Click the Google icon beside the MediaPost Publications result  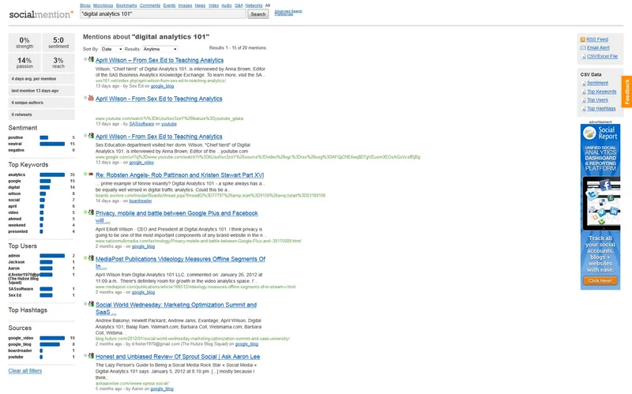pos(91,258)
